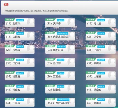Click the avatar icon on the 北京市 card
Viewport: 118px width, 108px height.
(x=31, y=22)
